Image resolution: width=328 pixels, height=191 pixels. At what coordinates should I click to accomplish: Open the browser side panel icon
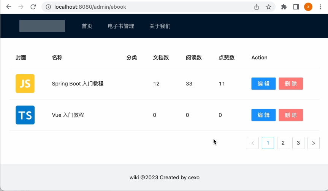[296, 7]
